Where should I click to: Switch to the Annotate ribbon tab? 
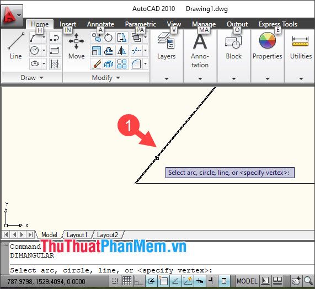click(x=100, y=24)
